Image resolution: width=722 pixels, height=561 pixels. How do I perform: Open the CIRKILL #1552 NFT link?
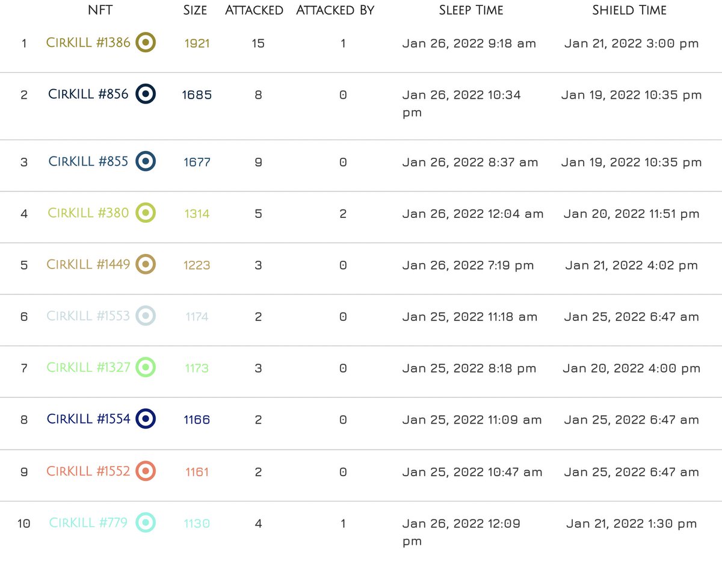(88, 471)
